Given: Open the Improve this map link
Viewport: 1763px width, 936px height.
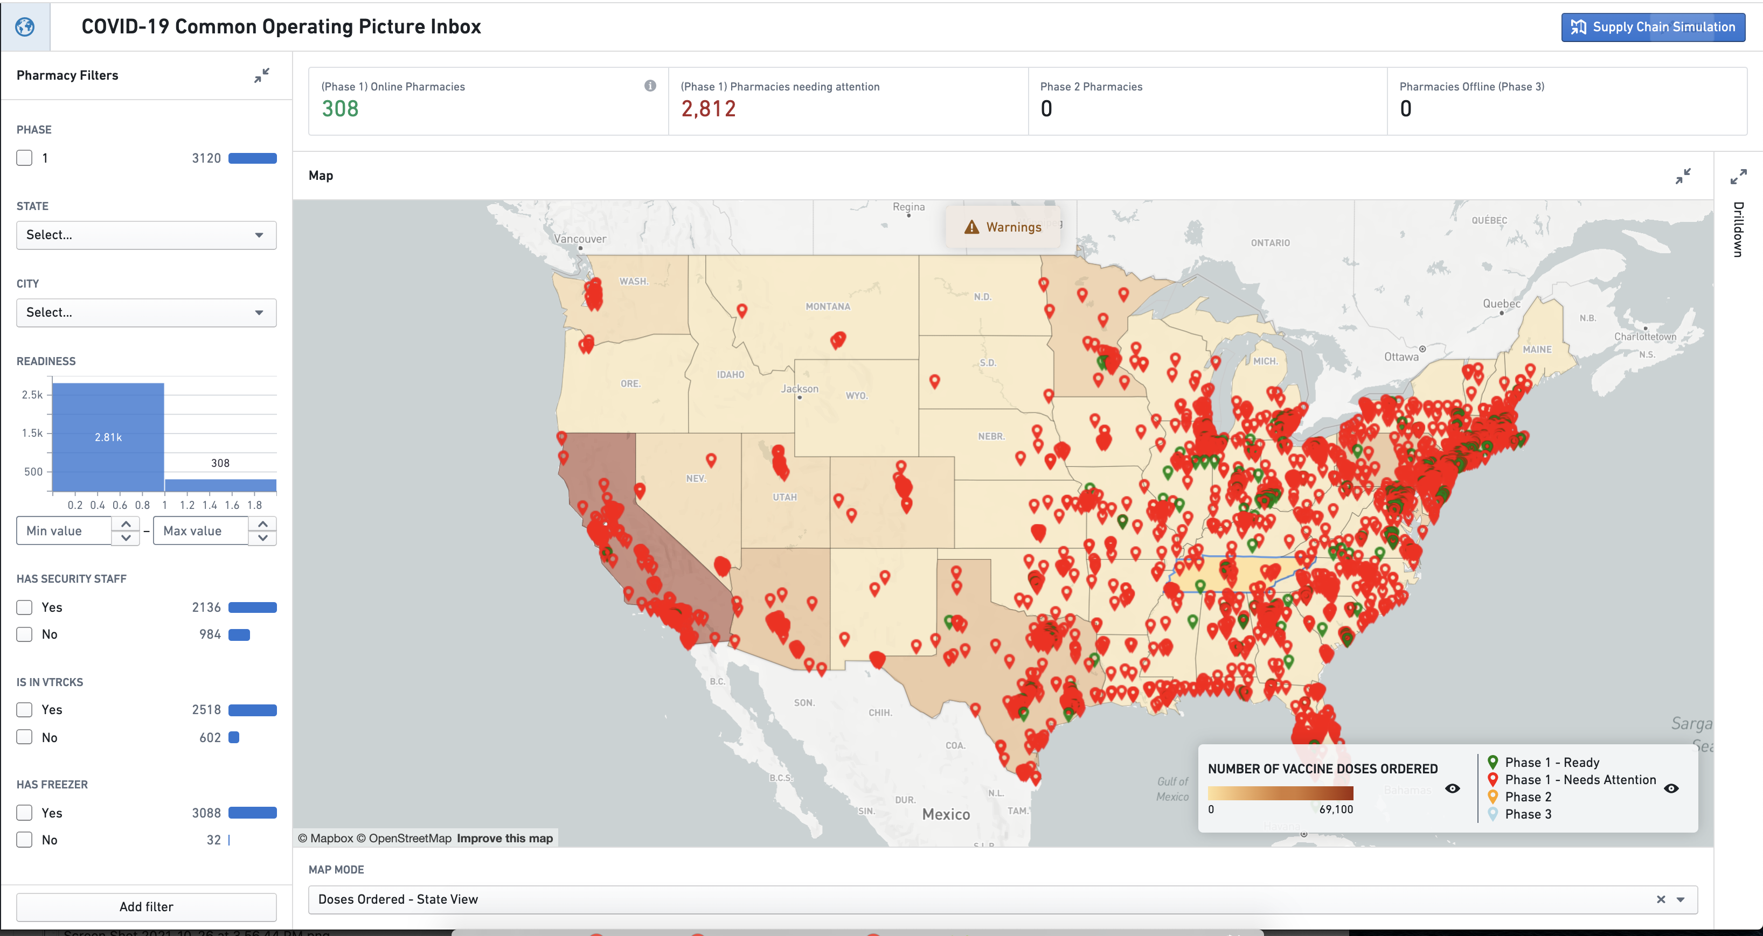Looking at the screenshot, I should coord(504,838).
